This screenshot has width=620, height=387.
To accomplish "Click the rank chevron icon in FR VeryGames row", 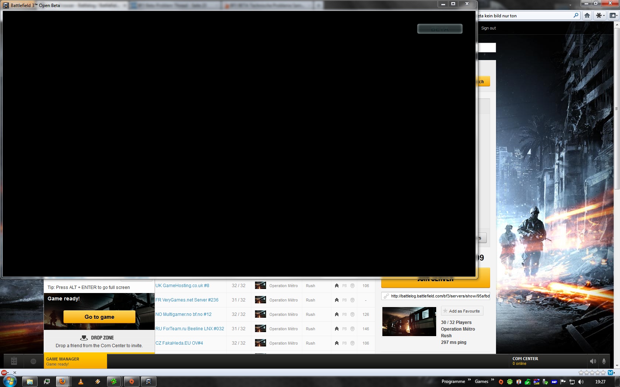I will [x=337, y=300].
